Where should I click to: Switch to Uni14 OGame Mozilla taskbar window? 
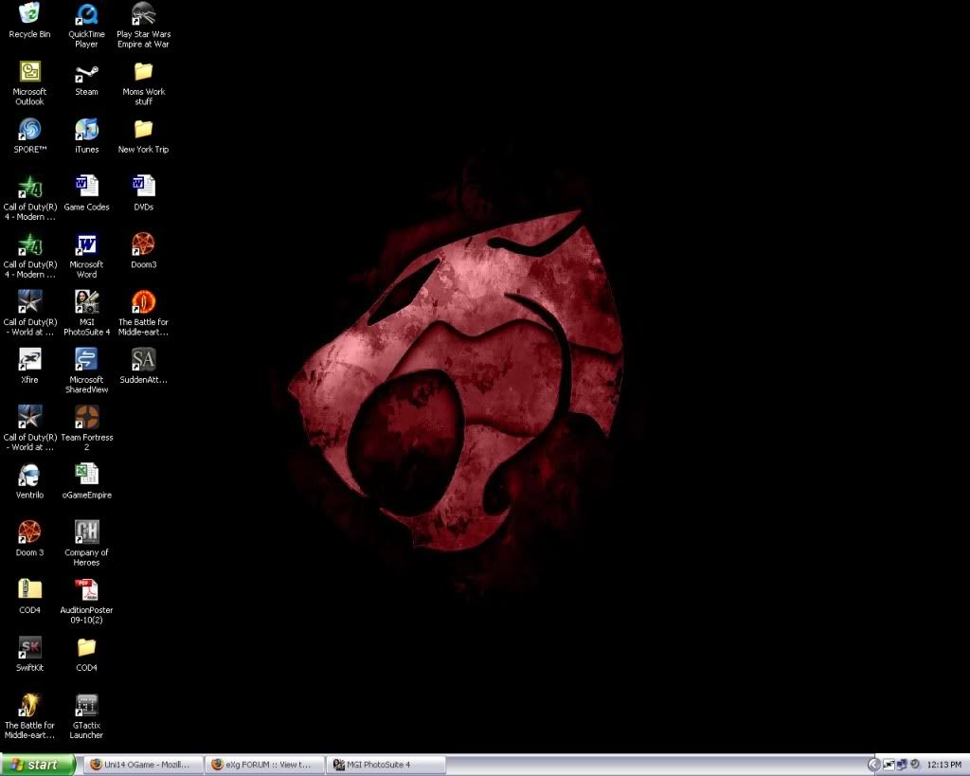pyautogui.click(x=145, y=765)
